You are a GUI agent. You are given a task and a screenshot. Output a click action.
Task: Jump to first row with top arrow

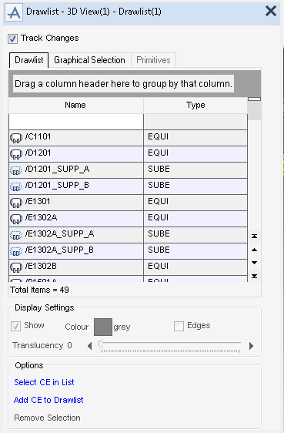(255, 236)
